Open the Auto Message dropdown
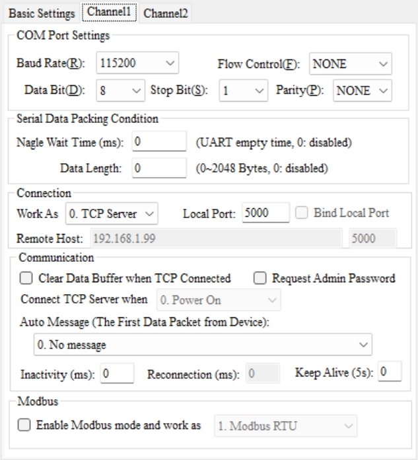The height and width of the screenshot is (460, 418). click(202, 344)
